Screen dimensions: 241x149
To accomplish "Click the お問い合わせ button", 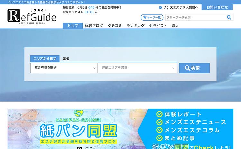I will 217,7.
